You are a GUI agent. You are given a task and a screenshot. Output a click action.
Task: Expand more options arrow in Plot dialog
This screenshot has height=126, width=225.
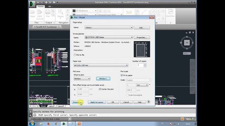[148, 102]
